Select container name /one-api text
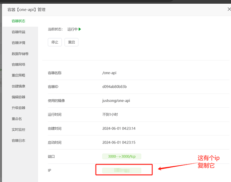 tap(109, 73)
